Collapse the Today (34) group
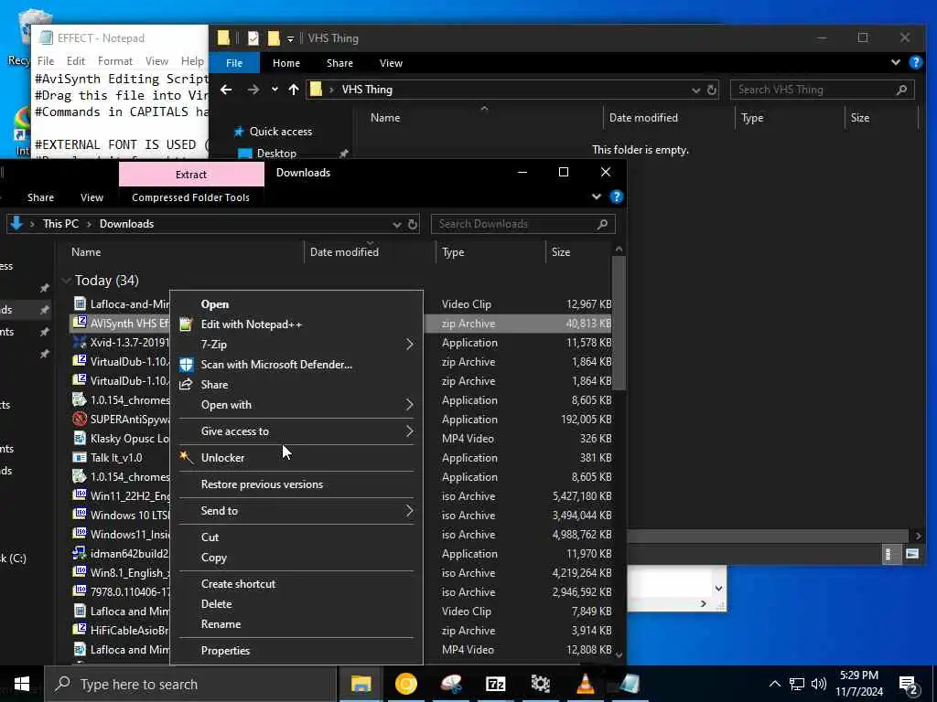This screenshot has width=937, height=702. [66, 280]
